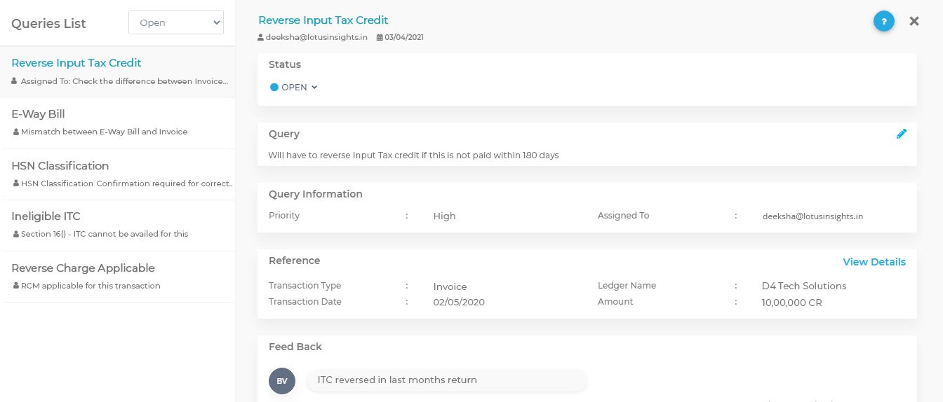
Task: Click the ITC reversed feedback message
Action: (x=397, y=380)
